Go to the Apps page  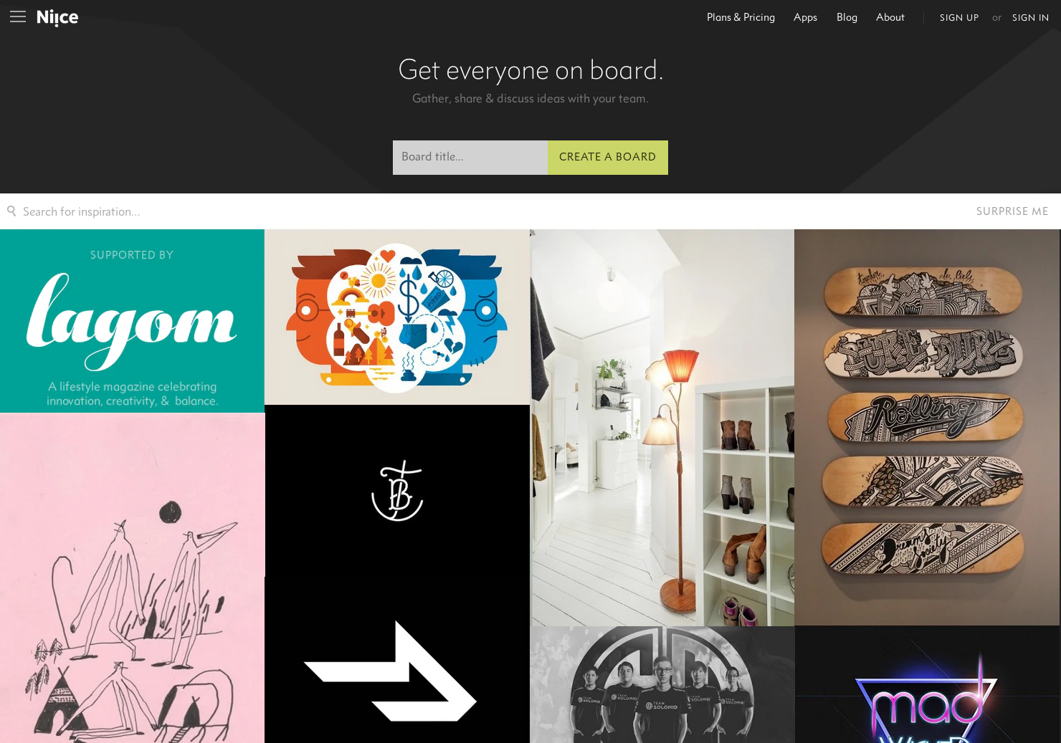(805, 17)
